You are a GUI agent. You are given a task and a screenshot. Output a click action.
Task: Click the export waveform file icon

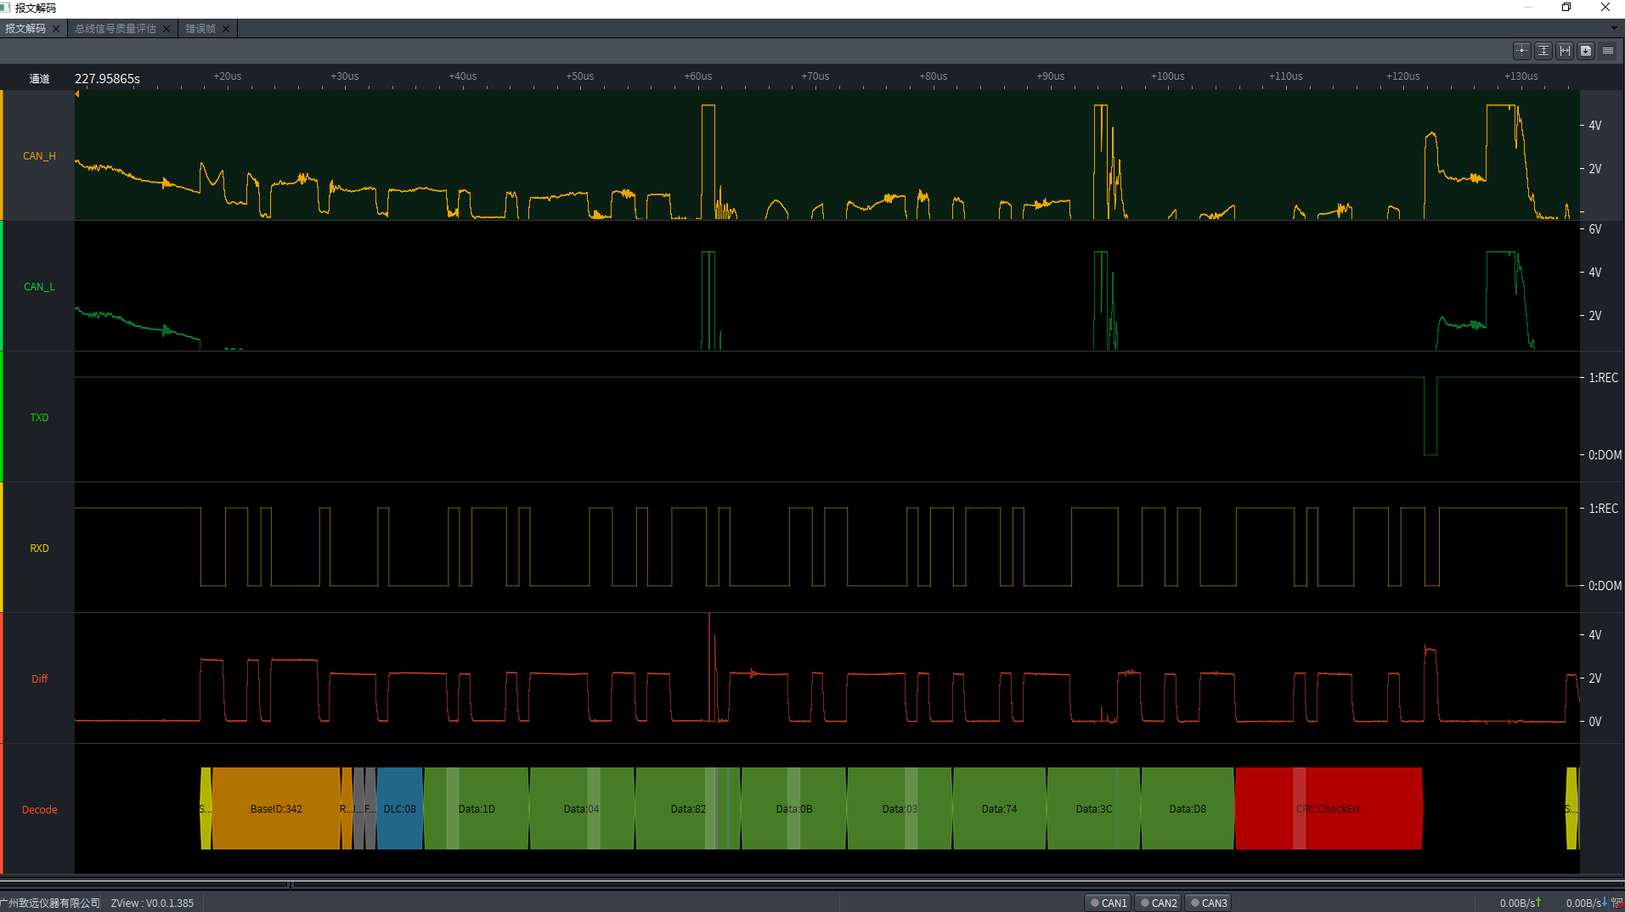tap(1586, 51)
